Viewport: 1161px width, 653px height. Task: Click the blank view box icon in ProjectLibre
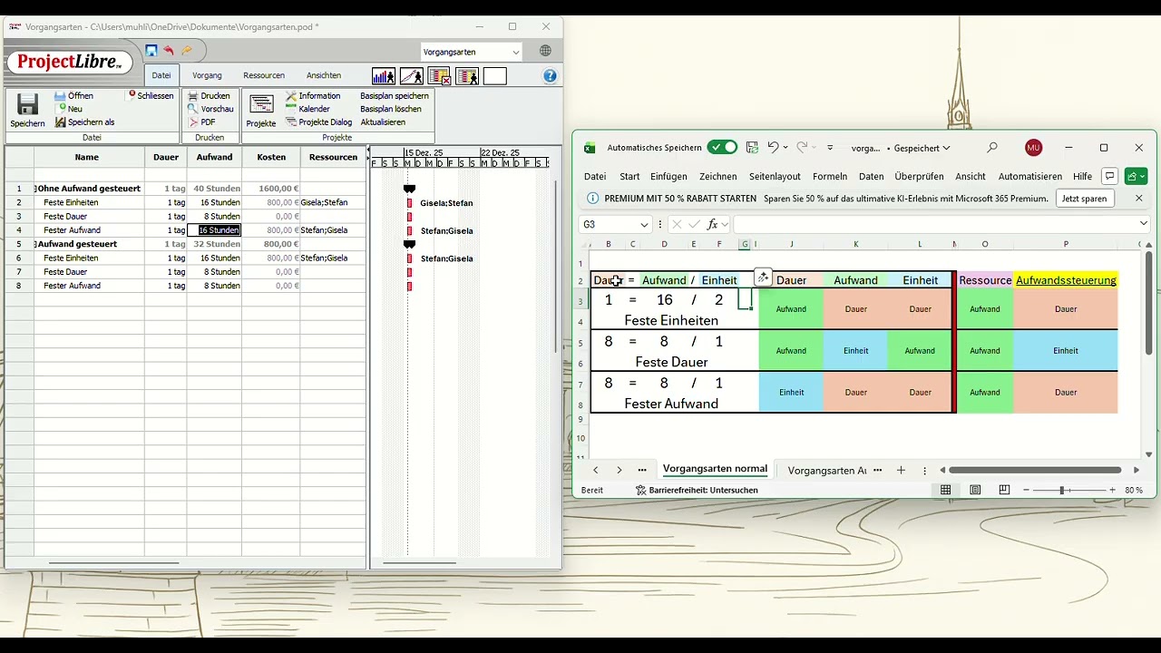[x=495, y=76]
